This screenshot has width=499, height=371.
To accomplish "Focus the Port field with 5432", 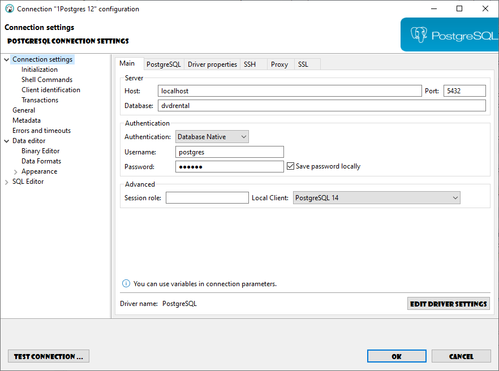I will (x=464, y=91).
